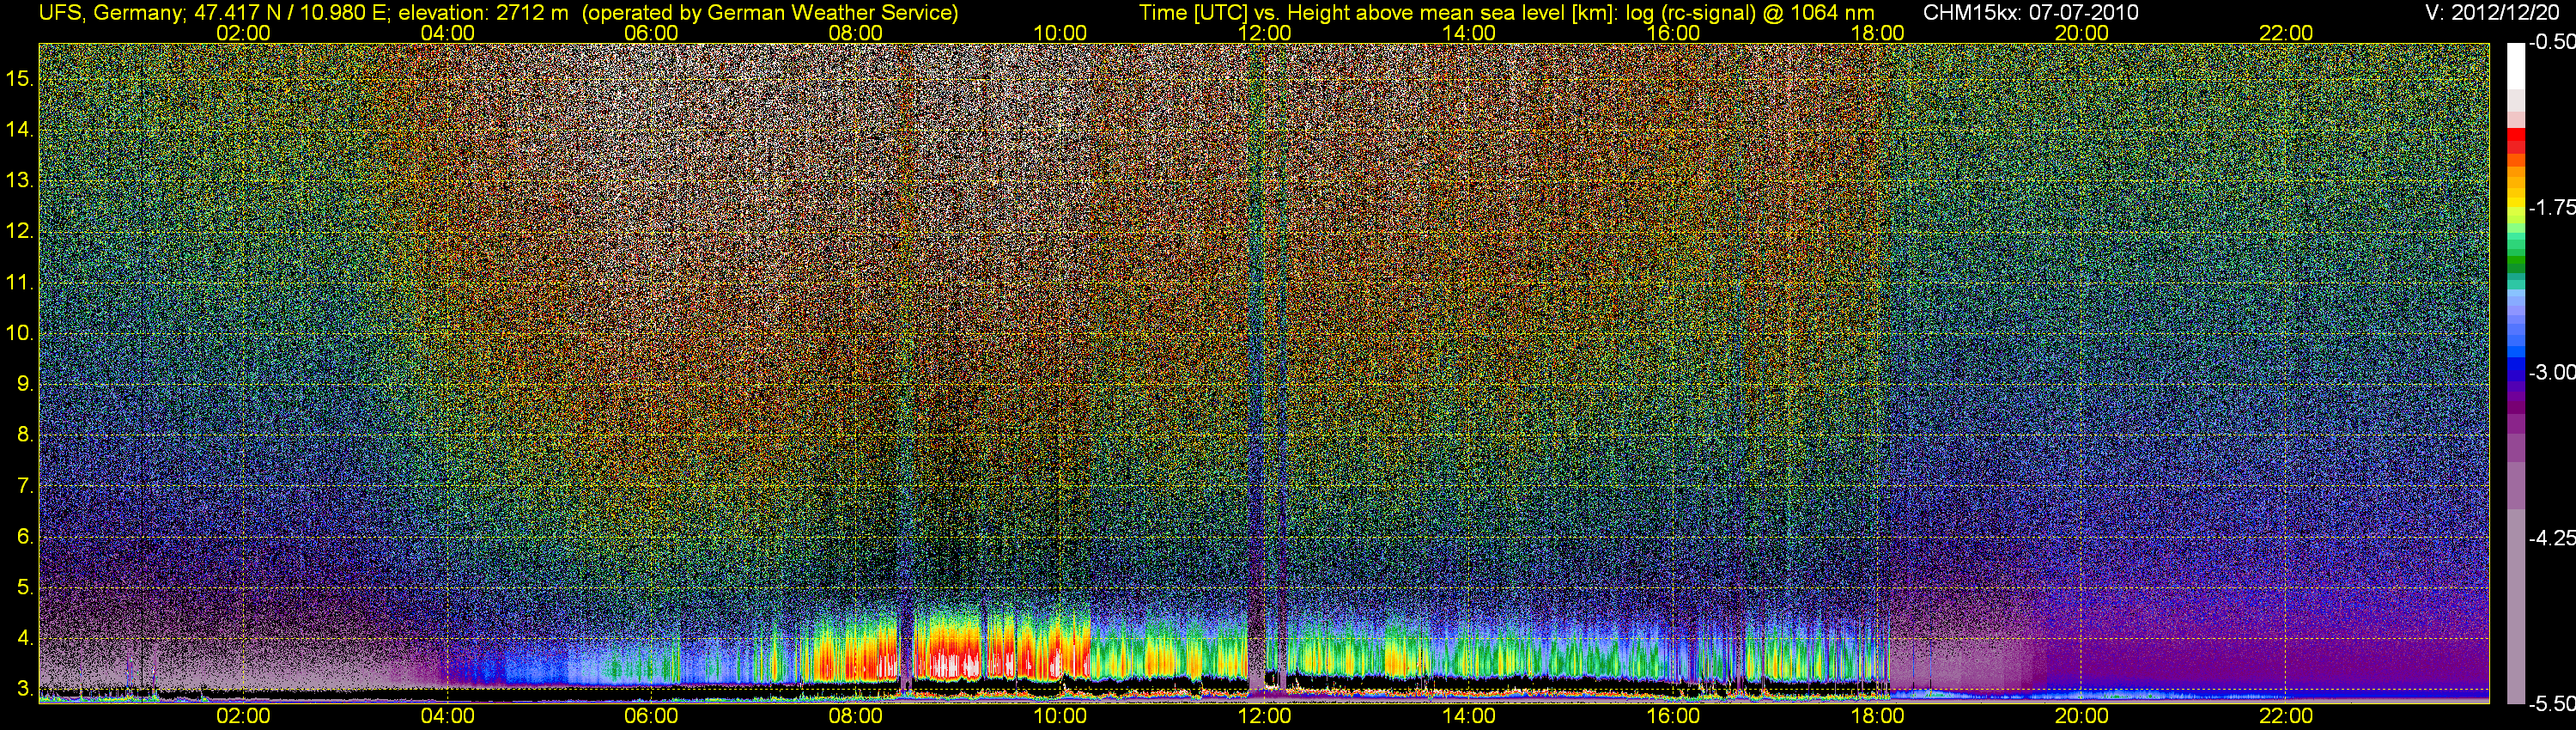
Task: Click the 'Time [UTC] vs. Height above mean sea level' title
Action: [x=1354, y=13]
